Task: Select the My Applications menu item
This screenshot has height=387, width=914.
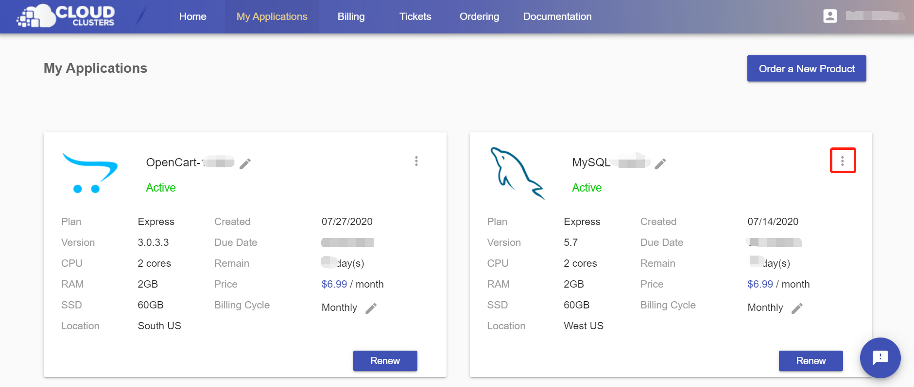Action: click(x=272, y=16)
